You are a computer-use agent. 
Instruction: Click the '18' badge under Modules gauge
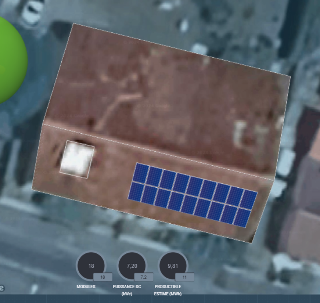103,277
